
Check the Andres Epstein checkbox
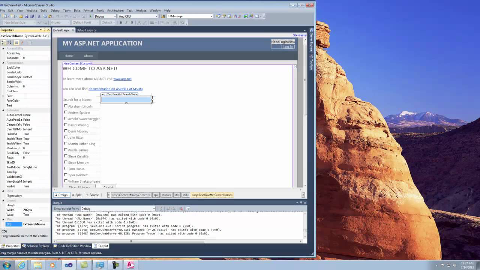pos(66,112)
